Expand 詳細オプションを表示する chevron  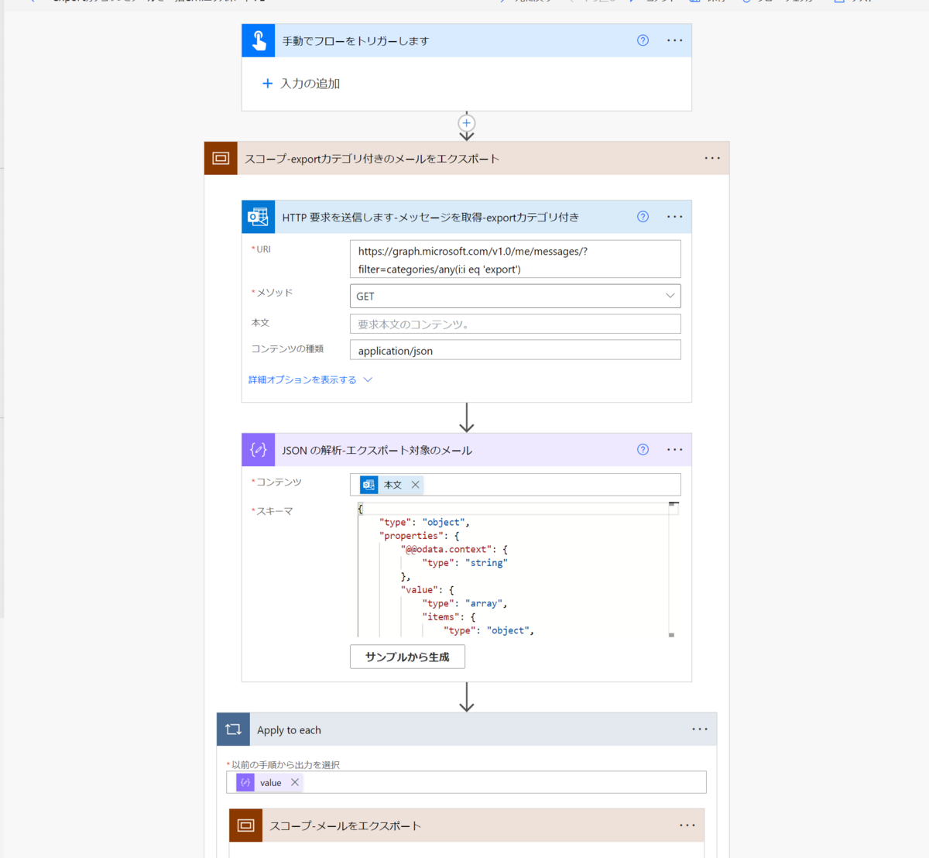(x=368, y=379)
